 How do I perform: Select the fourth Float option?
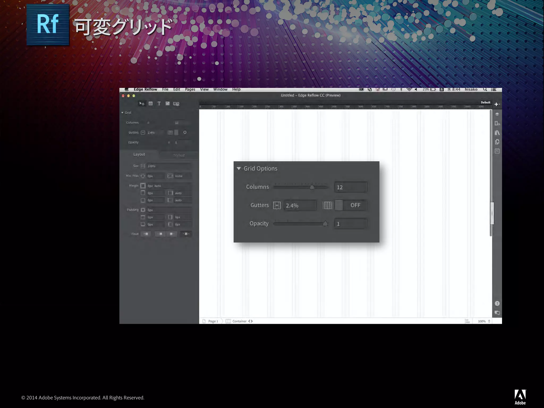tap(186, 234)
